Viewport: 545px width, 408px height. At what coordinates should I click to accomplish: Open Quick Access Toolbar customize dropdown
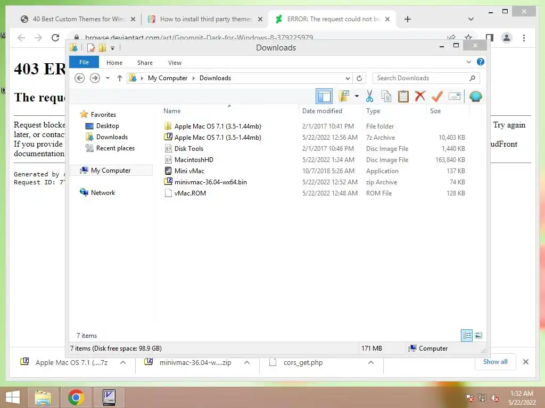click(x=113, y=48)
